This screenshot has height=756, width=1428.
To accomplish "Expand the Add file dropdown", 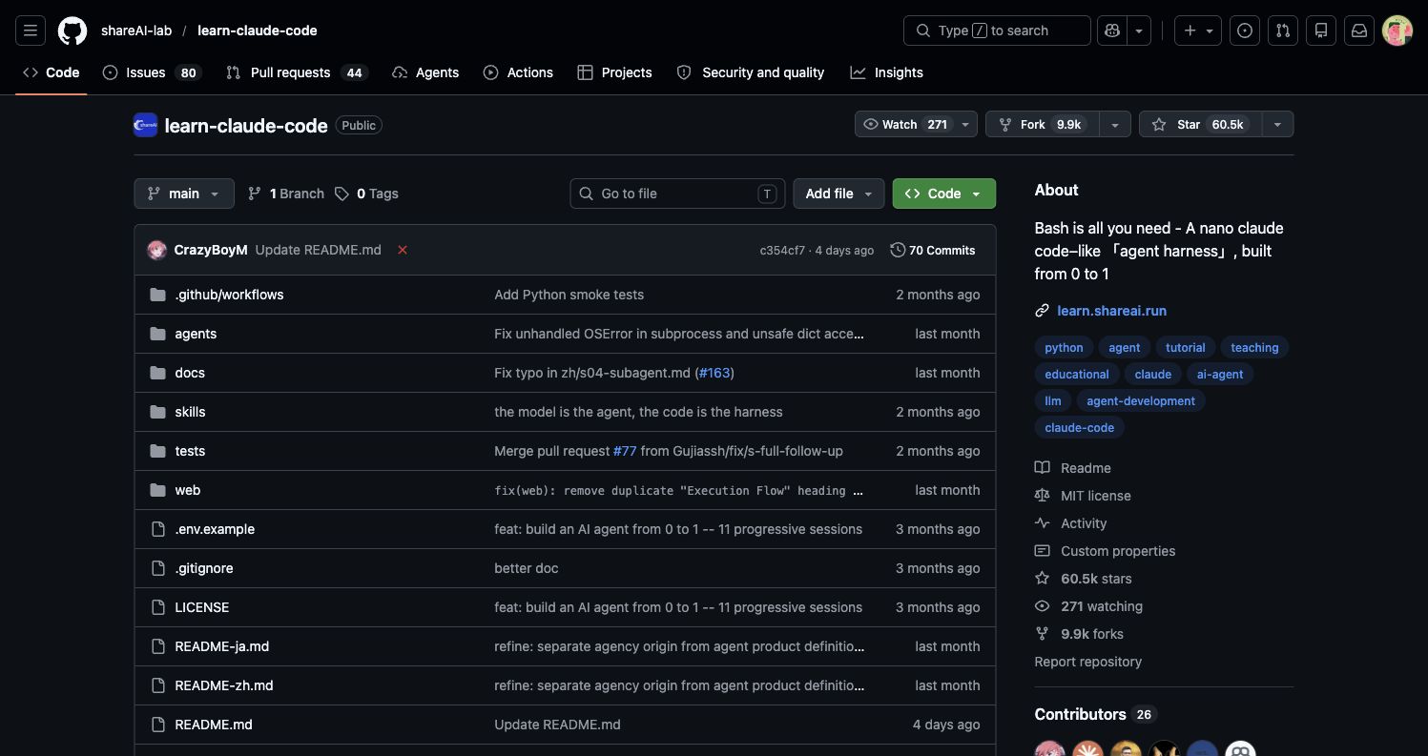I will 838,194.
